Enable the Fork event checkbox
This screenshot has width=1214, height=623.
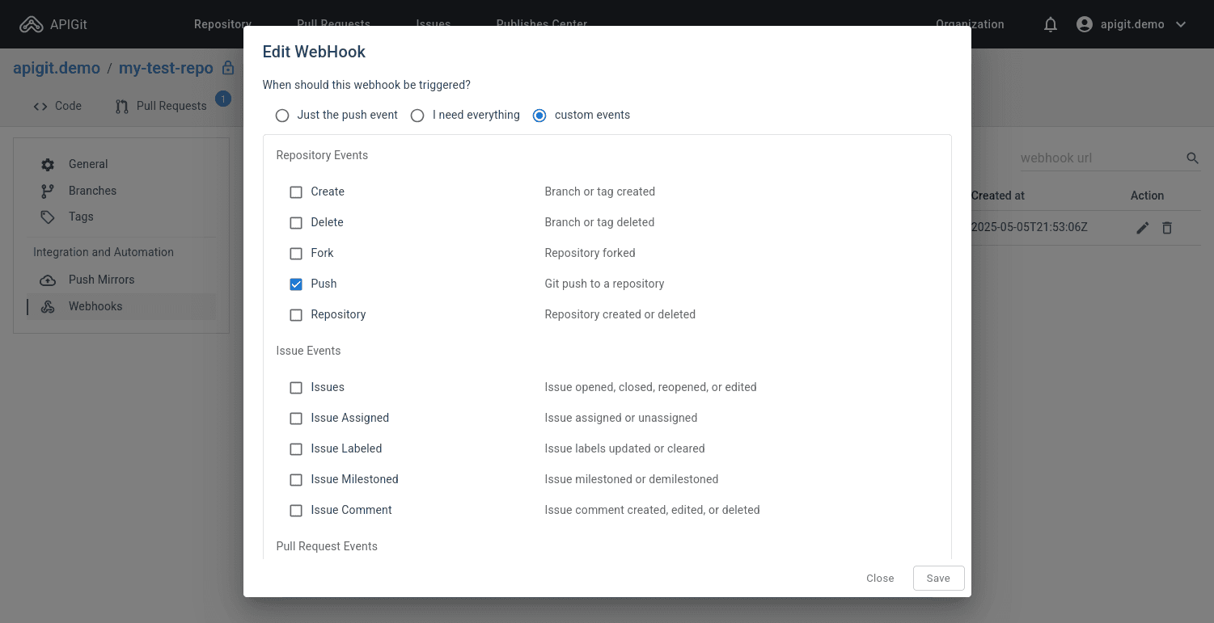point(296,254)
